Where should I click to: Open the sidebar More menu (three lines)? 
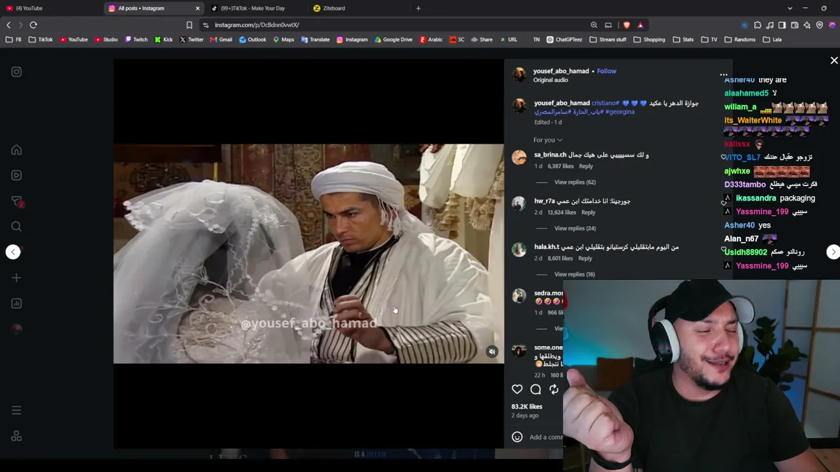(x=16, y=410)
